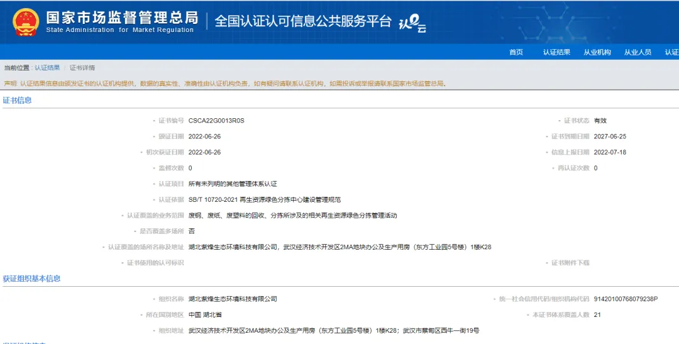
Task: Select the SB/T 10720-2021 standard text
Action: [265, 200]
